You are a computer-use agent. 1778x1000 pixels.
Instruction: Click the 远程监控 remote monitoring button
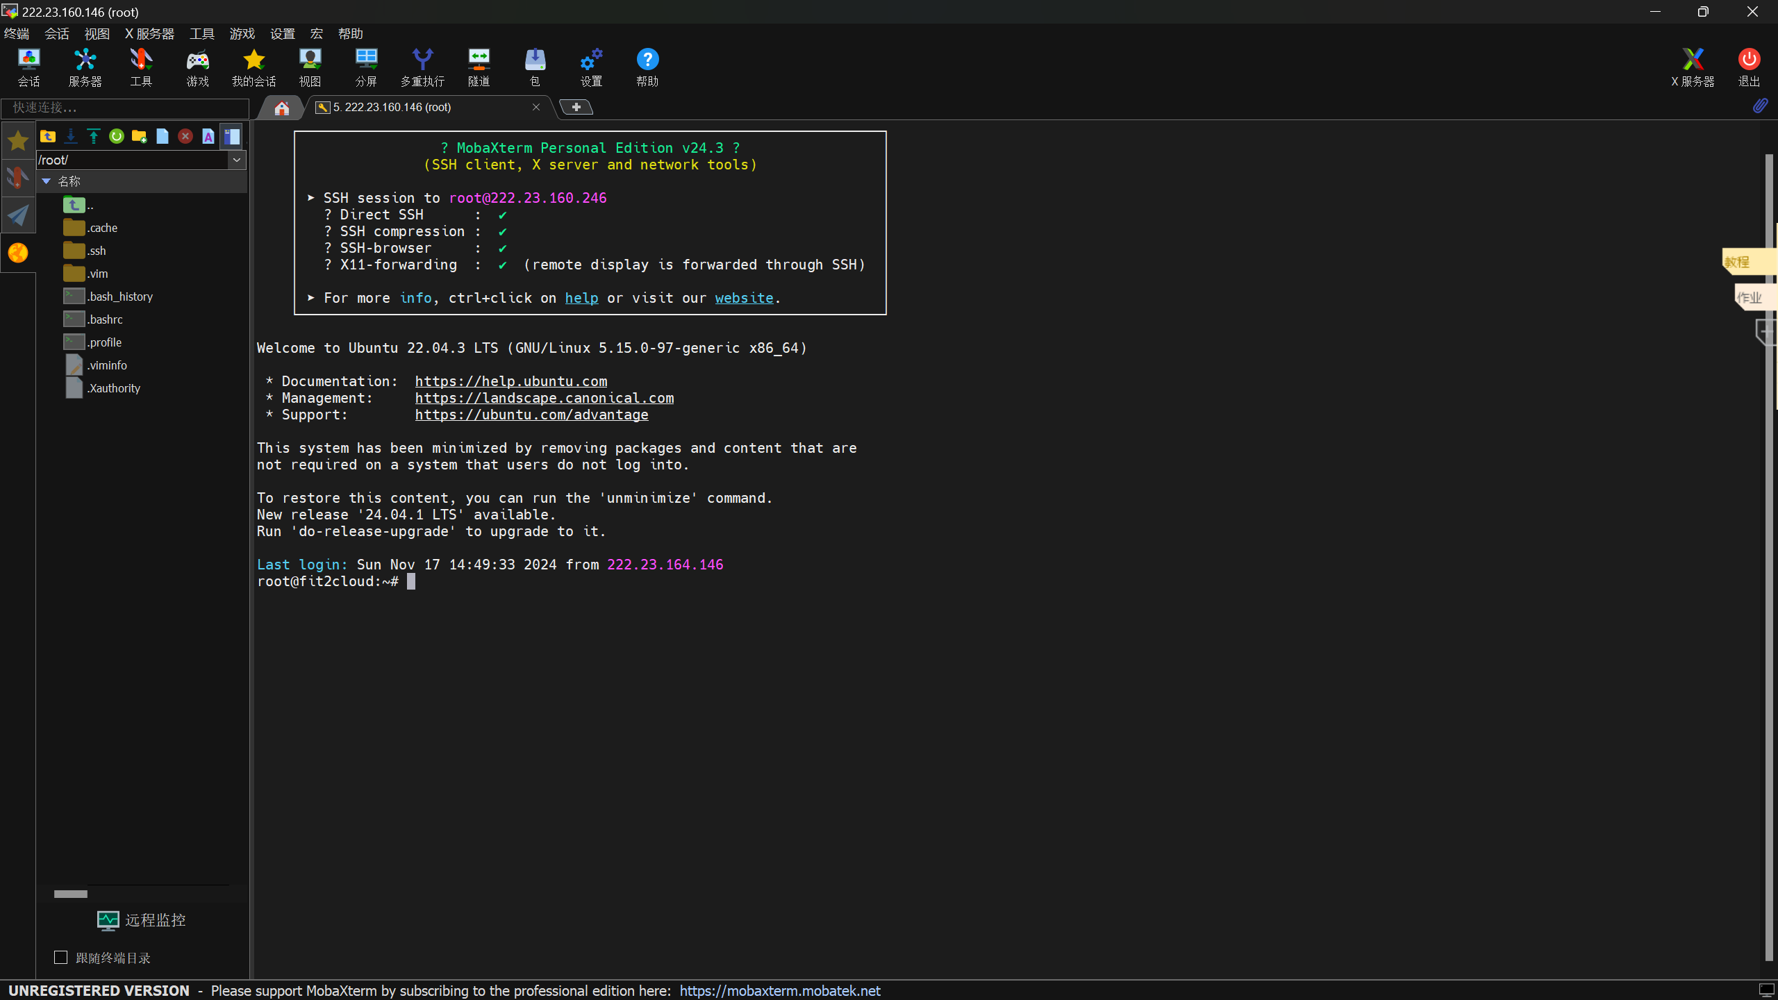142,920
